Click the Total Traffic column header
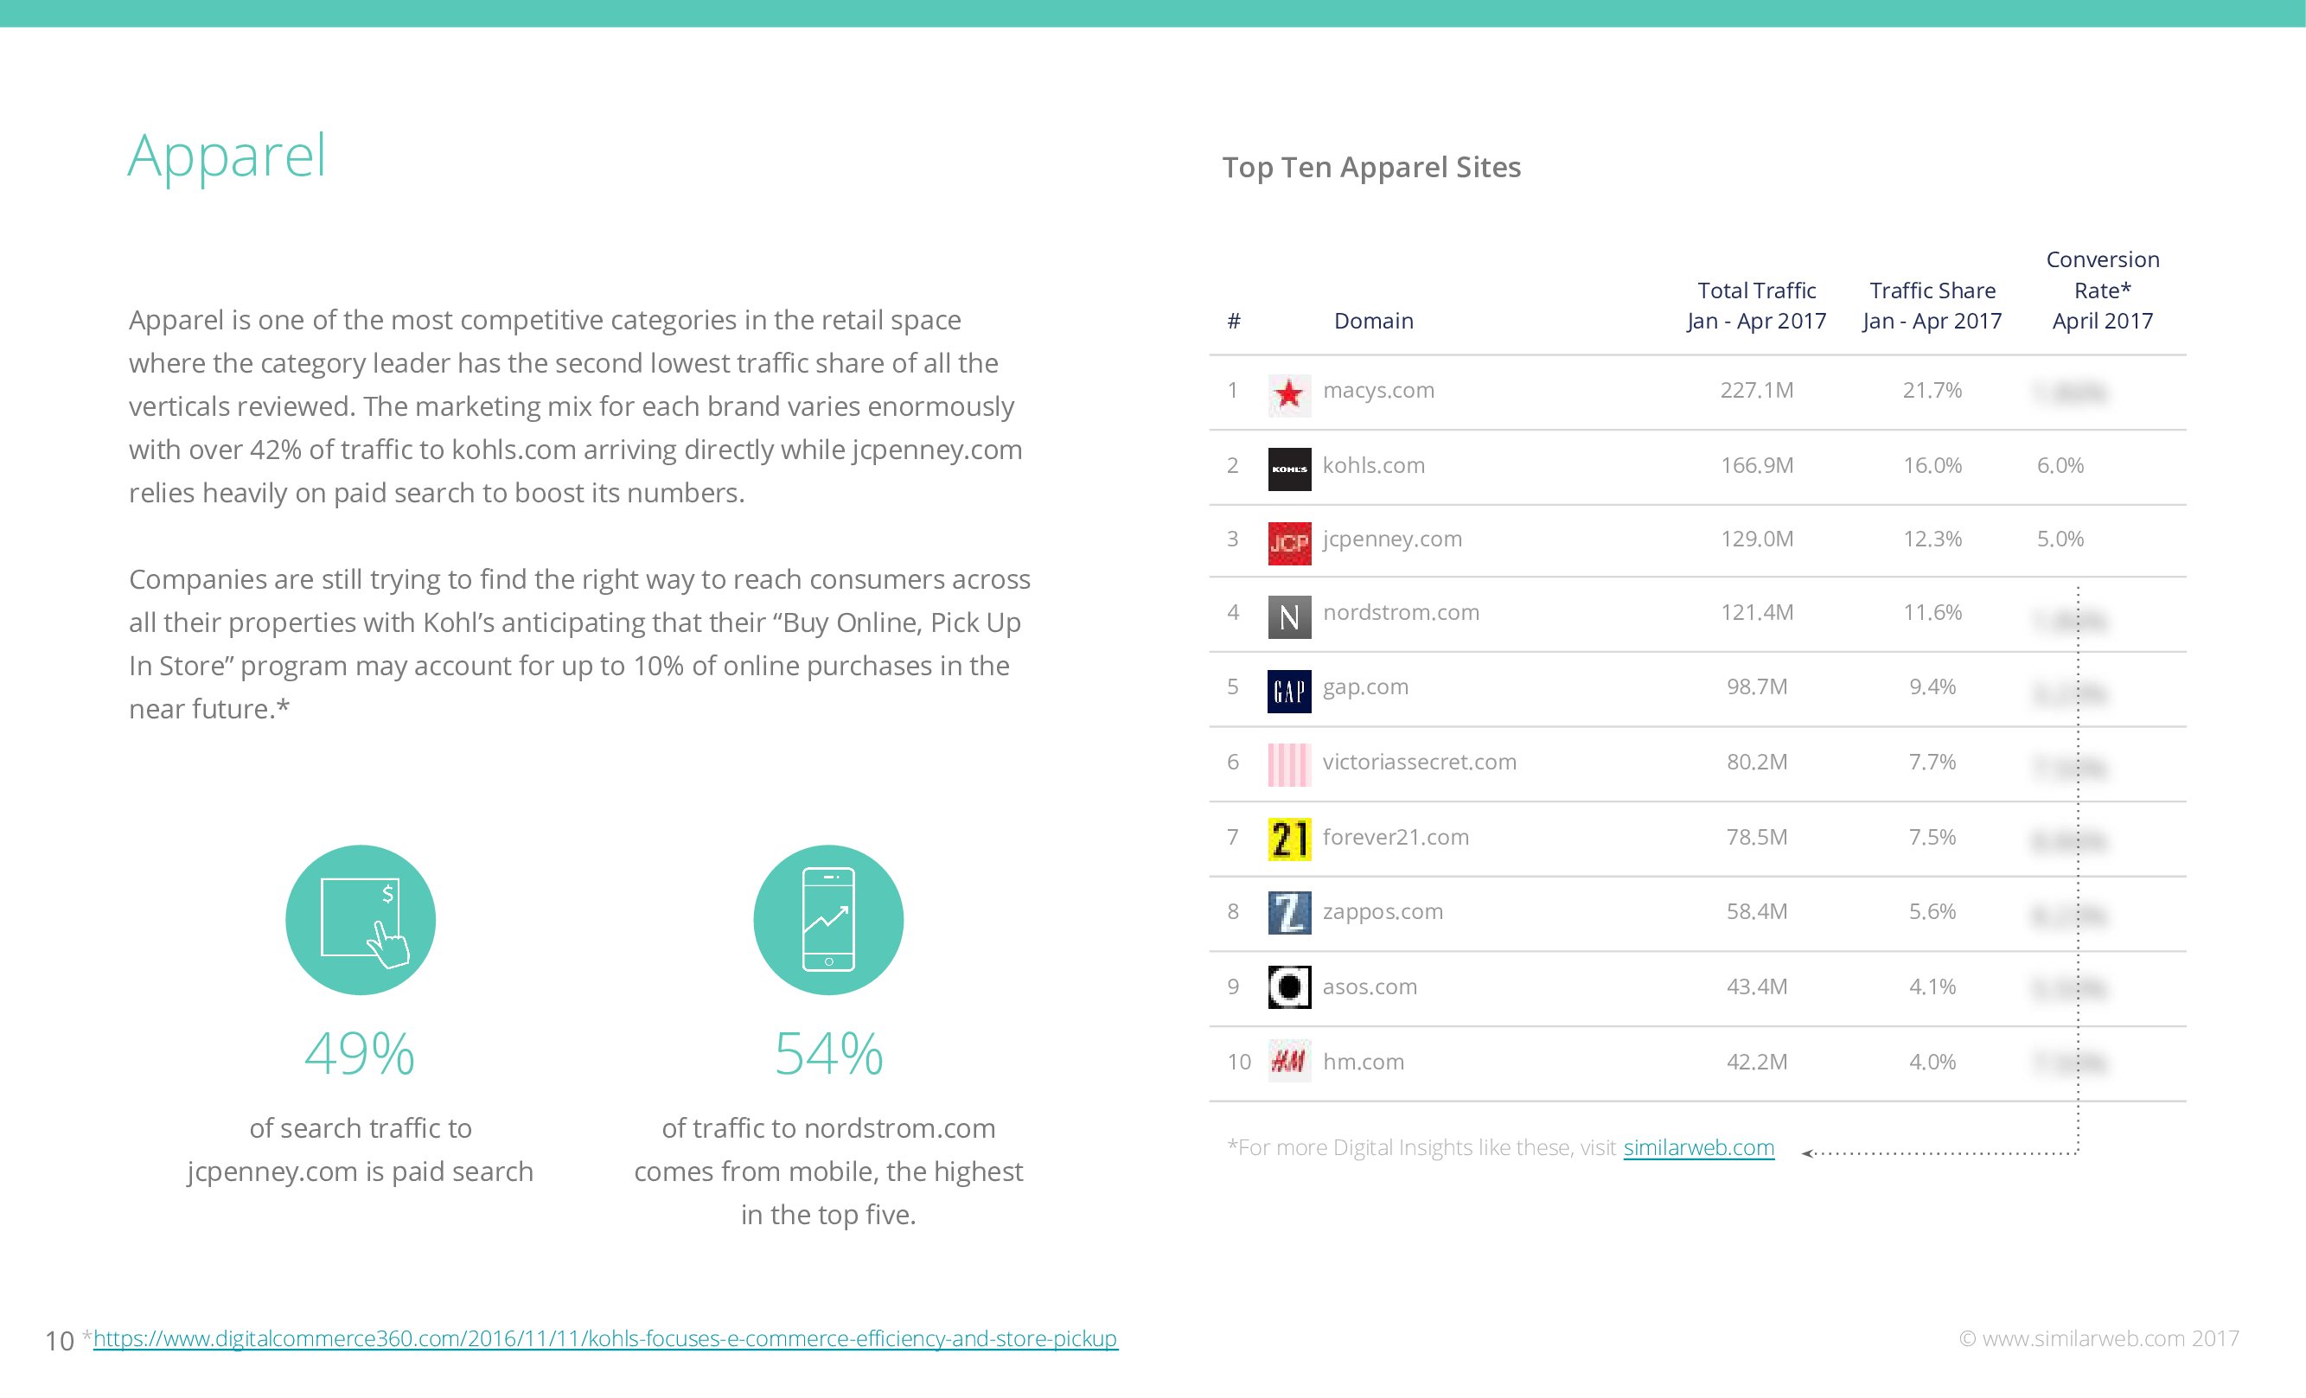 [x=1756, y=305]
